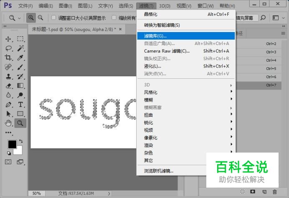Open the Layer menu
Image resolution: width=289 pixels, height=198 pixels.
pyautogui.click(x=85, y=6)
